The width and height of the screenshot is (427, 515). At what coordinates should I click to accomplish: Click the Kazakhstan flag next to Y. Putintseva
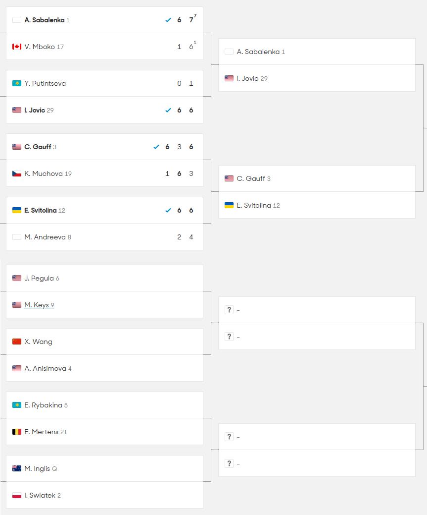(16, 83)
